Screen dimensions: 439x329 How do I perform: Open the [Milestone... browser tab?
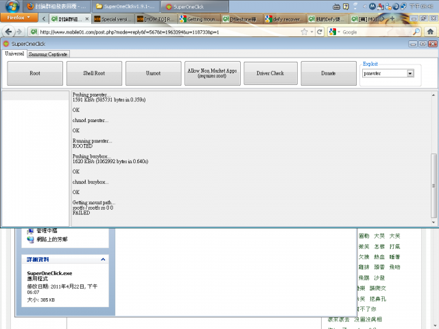[x=242, y=19]
